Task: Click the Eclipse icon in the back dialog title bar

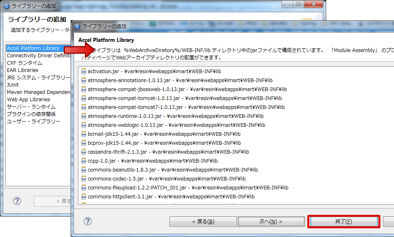Action: coord(7,6)
